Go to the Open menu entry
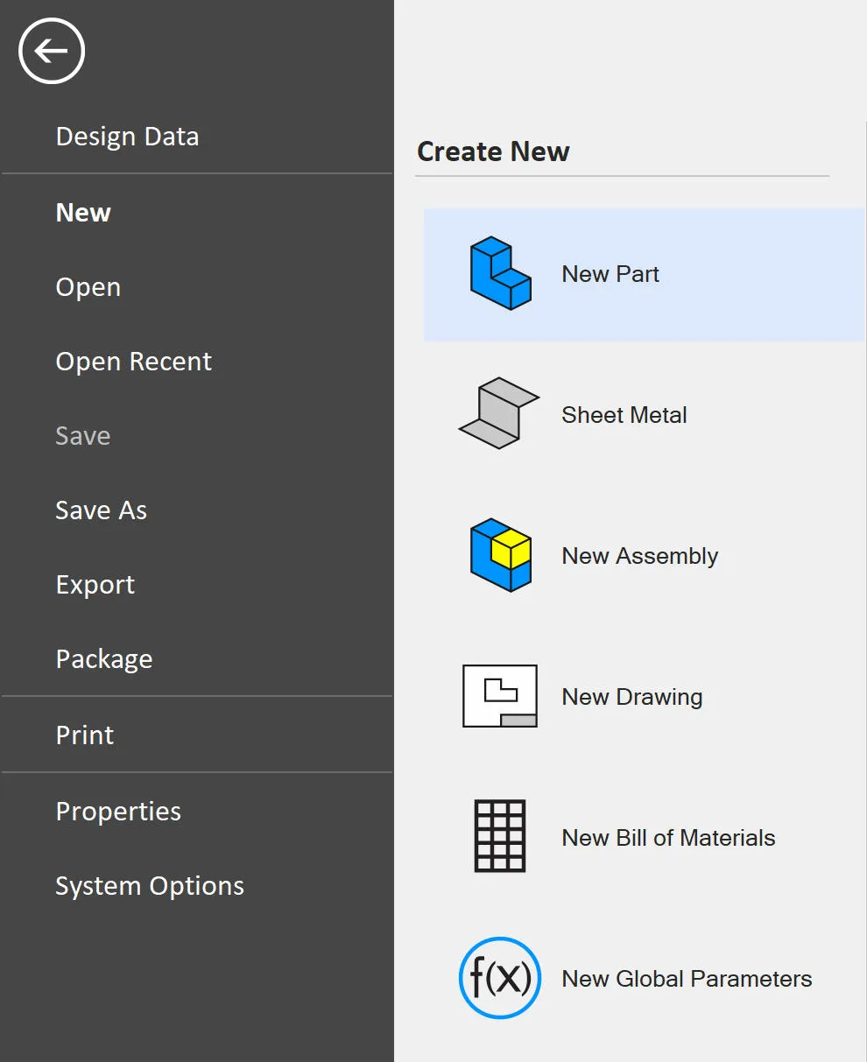867x1062 pixels. [88, 287]
